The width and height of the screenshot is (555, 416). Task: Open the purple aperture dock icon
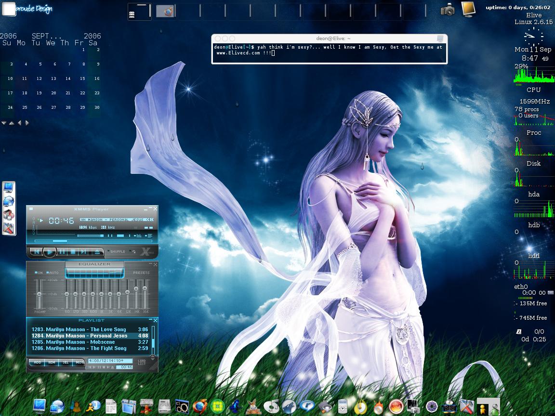(432, 407)
